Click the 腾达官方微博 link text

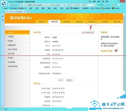click(107, 51)
